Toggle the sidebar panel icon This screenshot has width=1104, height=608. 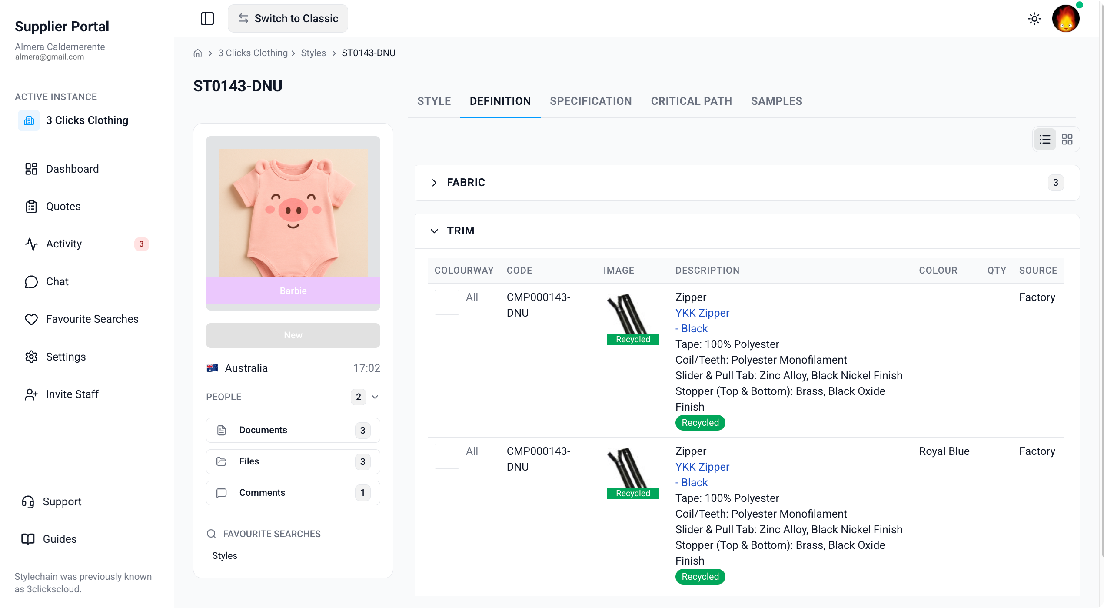point(207,19)
